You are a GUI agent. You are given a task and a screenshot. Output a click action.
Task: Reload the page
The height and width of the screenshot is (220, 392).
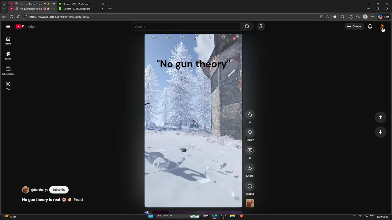point(11,17)
